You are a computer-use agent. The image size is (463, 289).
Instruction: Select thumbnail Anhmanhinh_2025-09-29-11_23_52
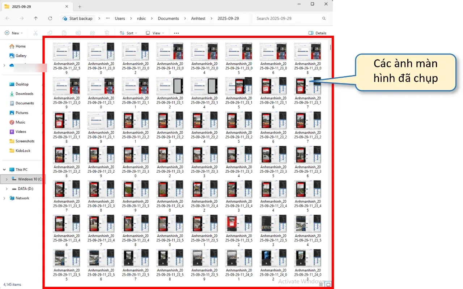point(239,231)
